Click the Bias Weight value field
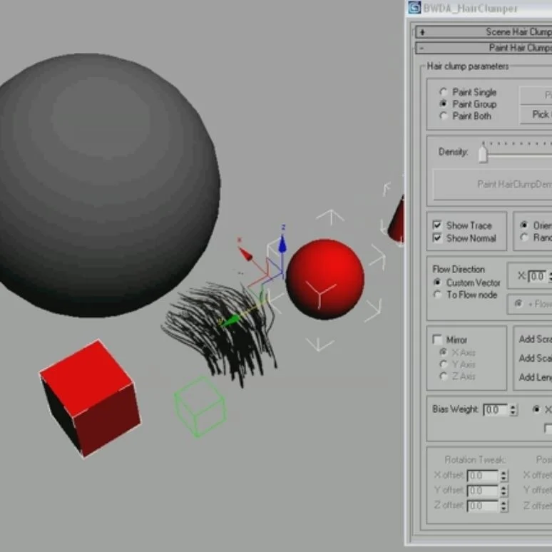Screen dimensions: 552x552 (496, 410)
